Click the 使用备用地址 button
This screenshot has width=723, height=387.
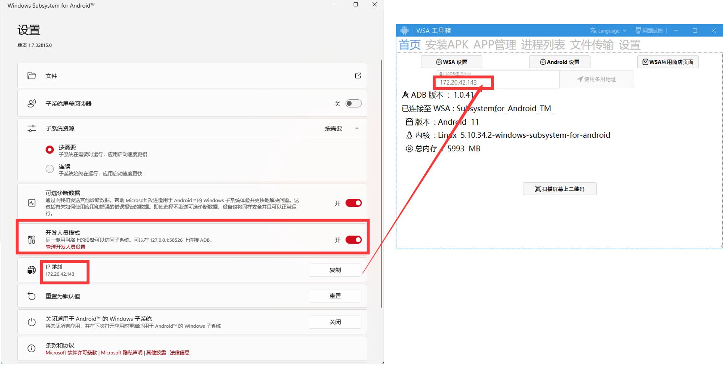pyautogui.click(x=596, y=79)
